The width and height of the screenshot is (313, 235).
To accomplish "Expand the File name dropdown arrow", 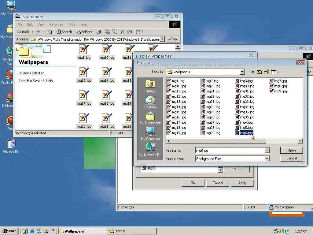I will coord(267,150).
